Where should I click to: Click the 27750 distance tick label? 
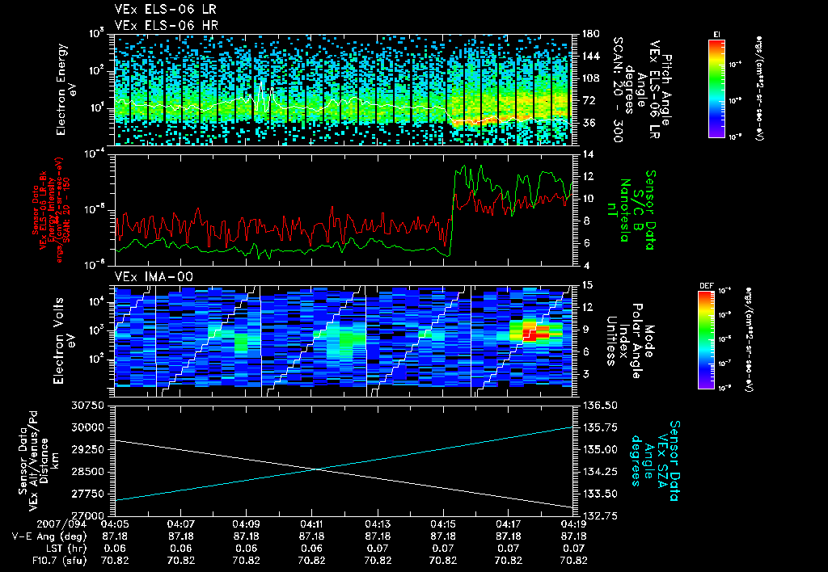coord(87,494)
